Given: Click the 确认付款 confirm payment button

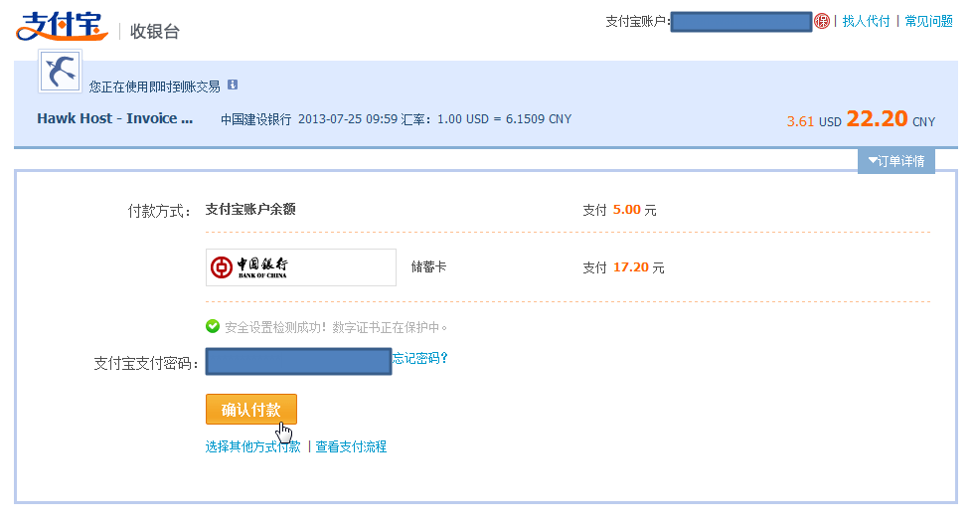Looking at the screenshot, I should click(250, 410).
